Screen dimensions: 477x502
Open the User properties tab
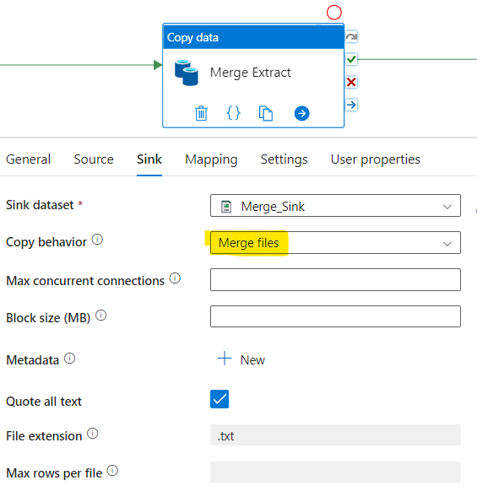[376, 159]
